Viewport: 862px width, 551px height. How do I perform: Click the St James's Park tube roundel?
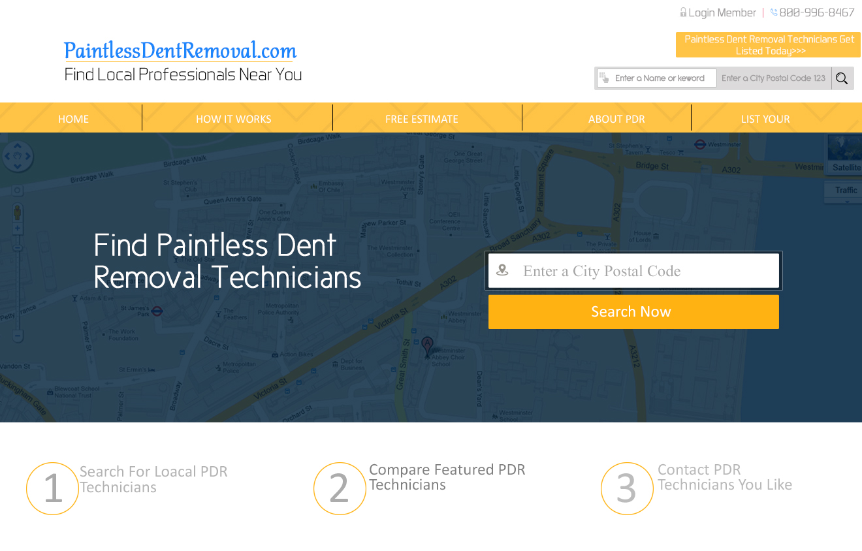pos(157,311)
